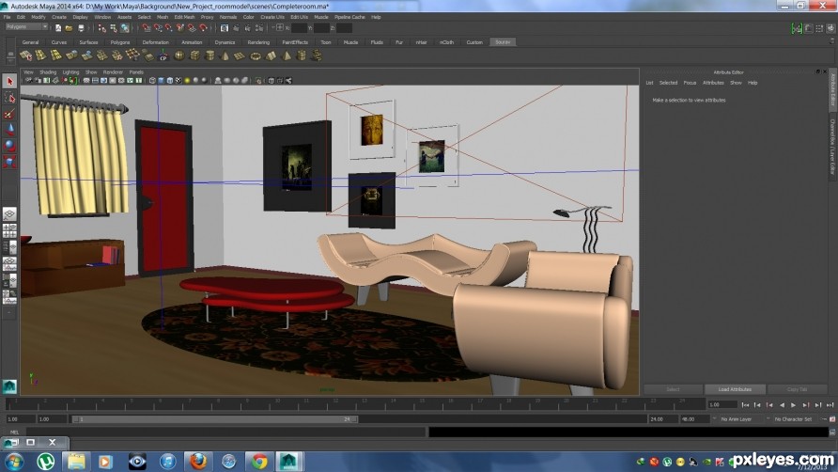Image resolution: width=838 pixels, height=472 pixels.
Task: Open the Attribute Editor vertical tab
Action: 832,90
